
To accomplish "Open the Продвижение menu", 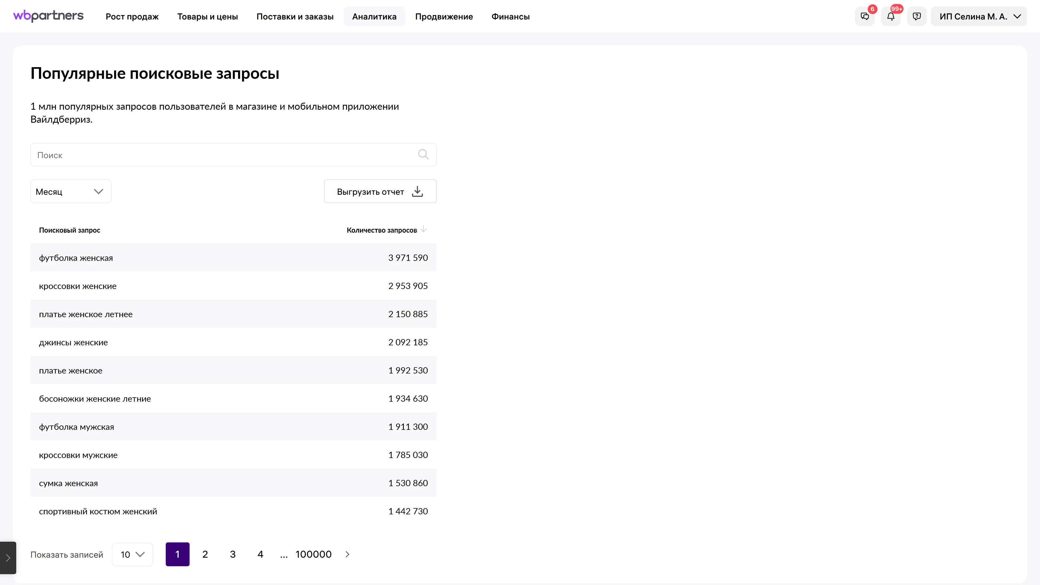I will tap(444, 17).
